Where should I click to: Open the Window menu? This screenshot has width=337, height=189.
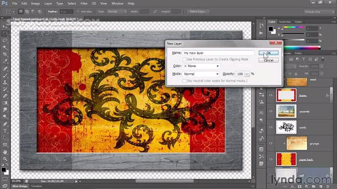[x=117, y=3]
